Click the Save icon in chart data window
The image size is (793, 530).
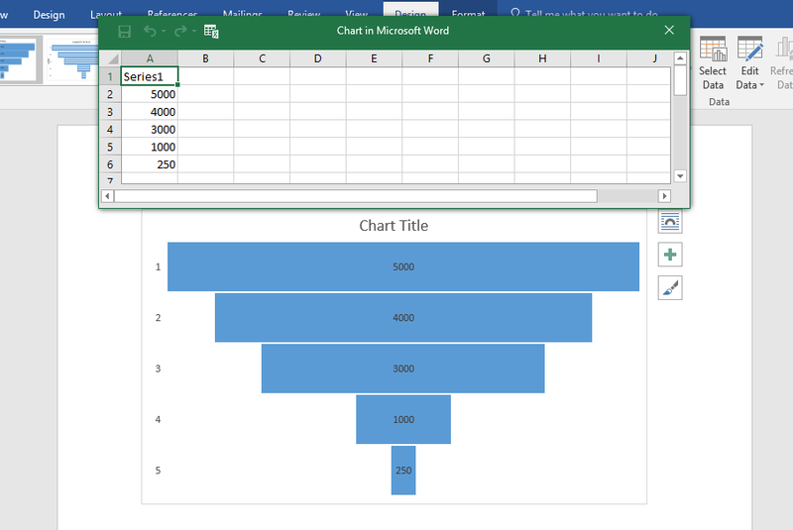125,32
